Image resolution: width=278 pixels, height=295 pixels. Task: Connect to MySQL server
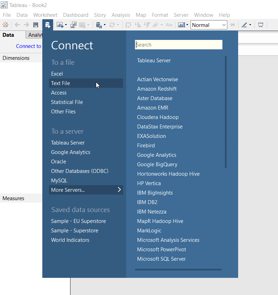(x=59, y=181)
